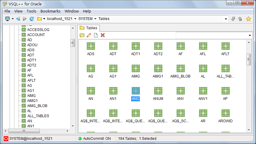Viewport: 256px width, 144px height.
Task: Select ACCESSLOG in the tree
Action: 38,30
